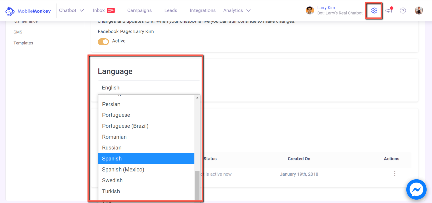Image resolution: width=432 pixels, height=203 pixels.
Task: Choose Persian from the language list
Action: tap(146, 104)
